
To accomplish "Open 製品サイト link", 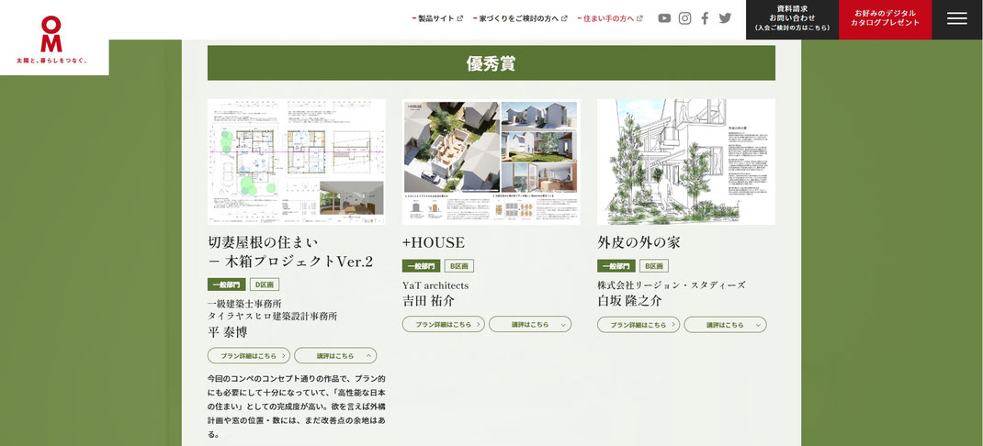I will (437, 18).
